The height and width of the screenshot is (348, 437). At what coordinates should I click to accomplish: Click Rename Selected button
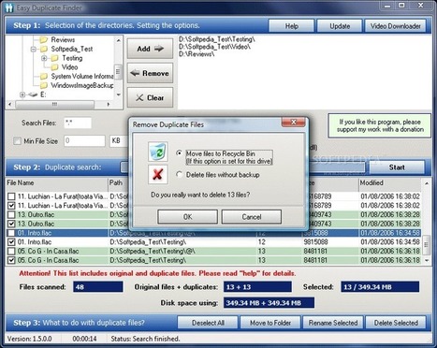[333, 323]
